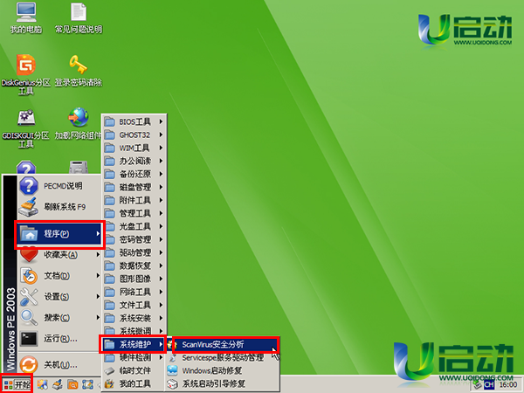The width and height of the screenshot is (524, 393).
Task: Select the 硬件检测 menu folder
Action: click(x=134, y=357)
